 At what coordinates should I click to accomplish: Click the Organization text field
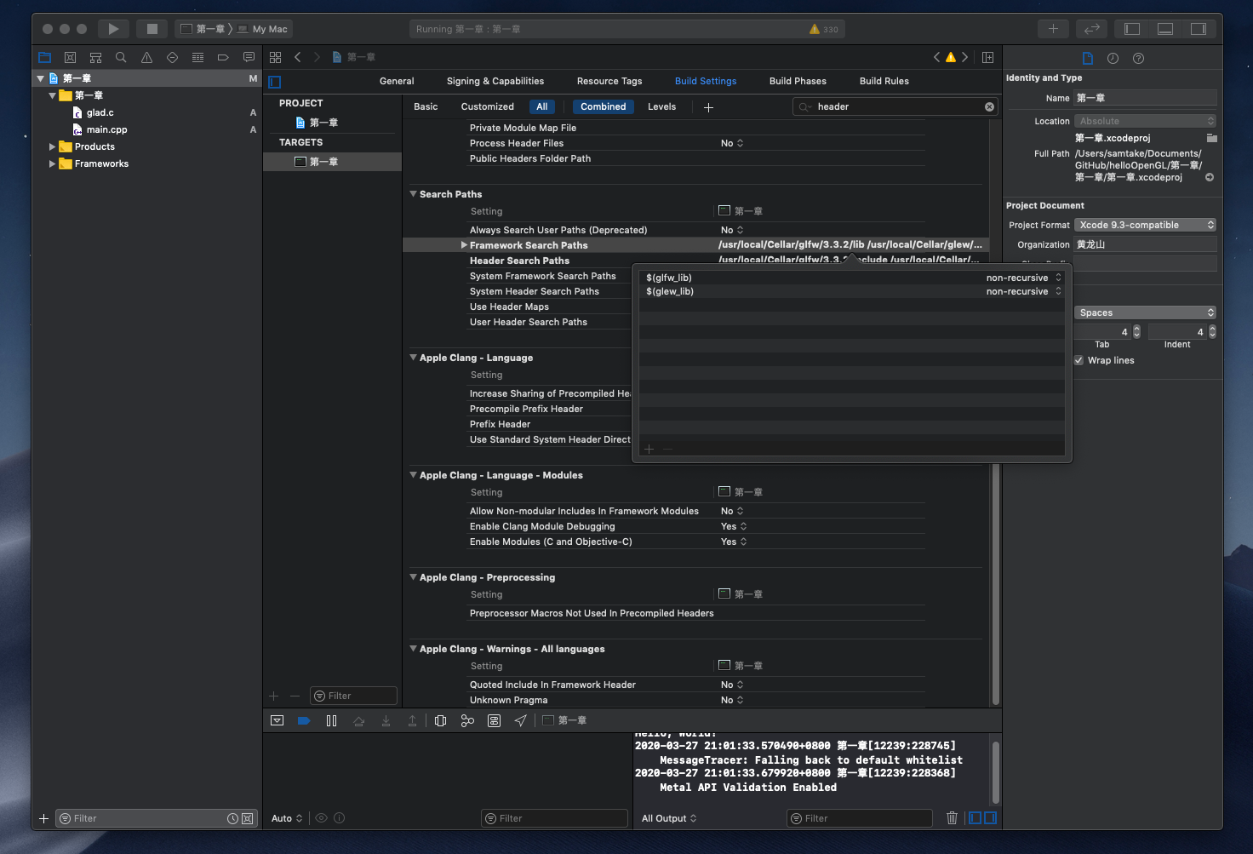(1145, 244)
